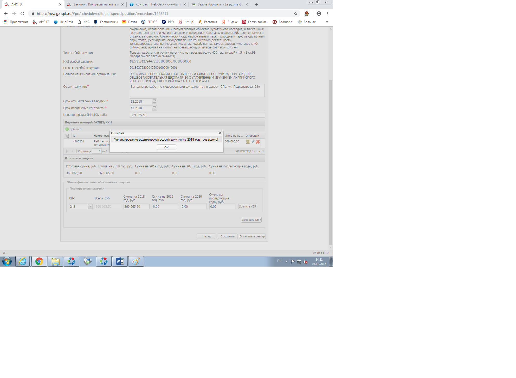Open Microsoft Word from taskbar
516x378 pixels.
(120, 261)
